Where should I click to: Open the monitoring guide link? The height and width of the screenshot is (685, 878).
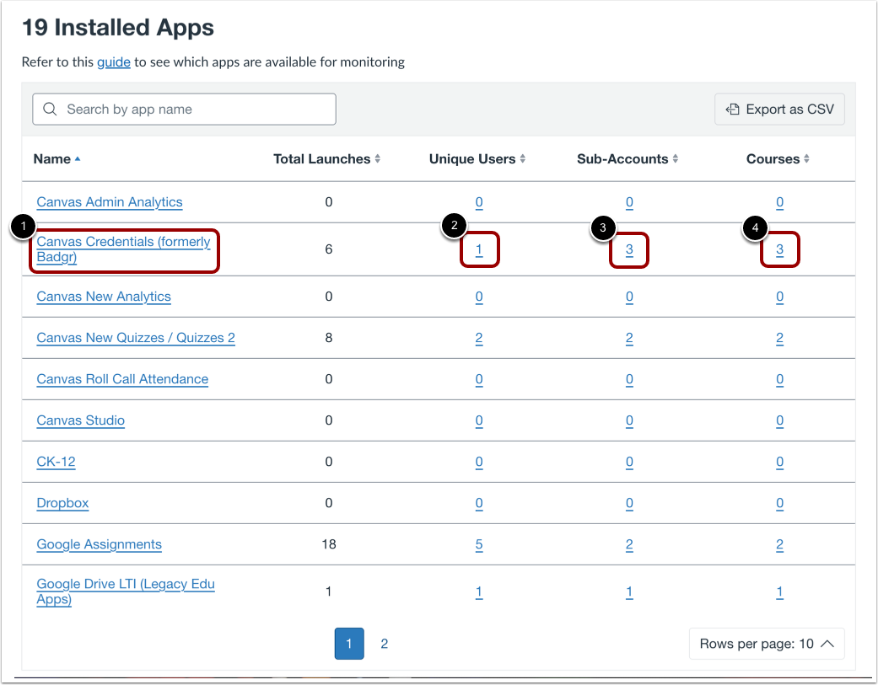(114, 62)
